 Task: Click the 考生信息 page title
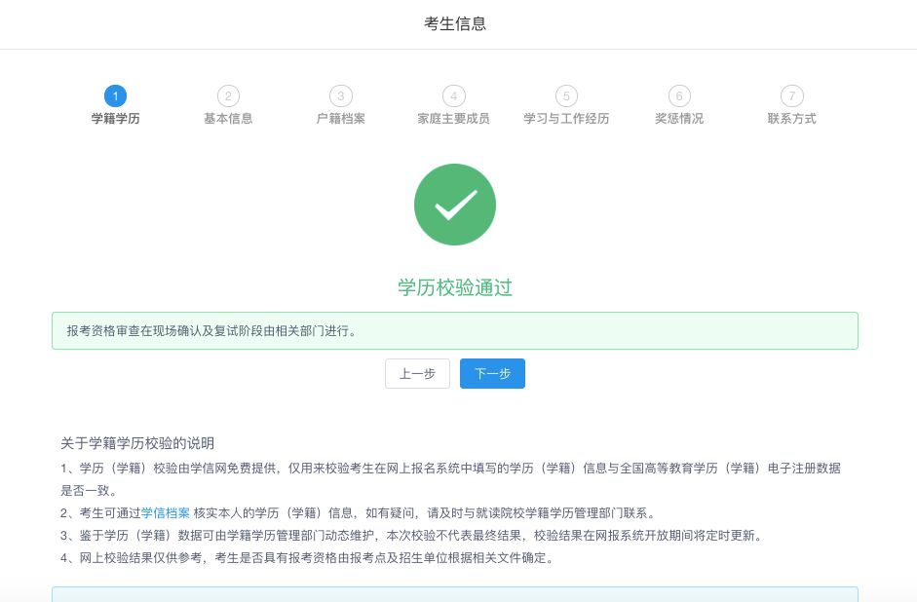coord(455,24)
